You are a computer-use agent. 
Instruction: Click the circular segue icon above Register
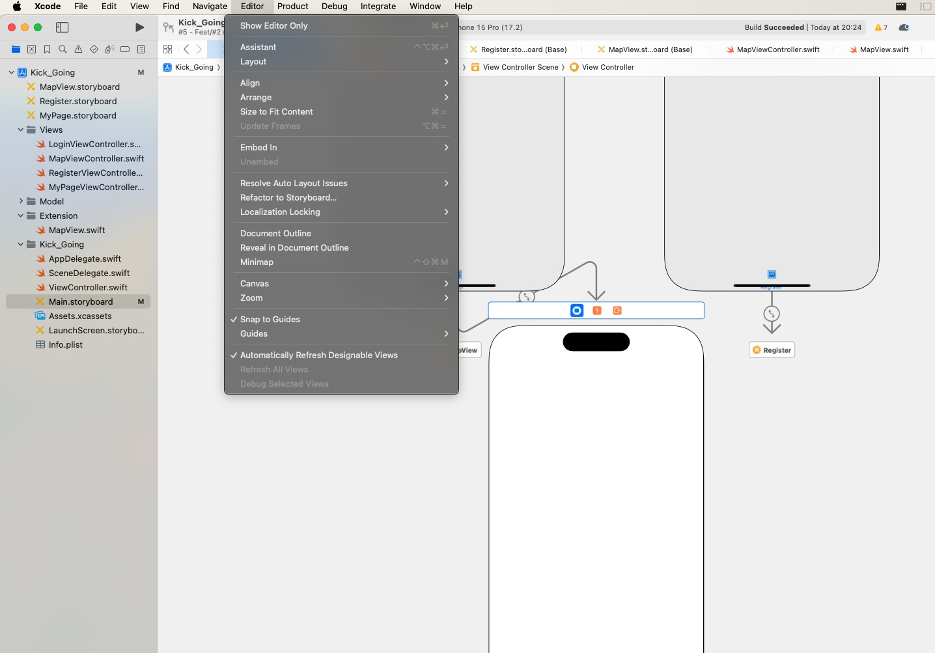coord(772,314)
